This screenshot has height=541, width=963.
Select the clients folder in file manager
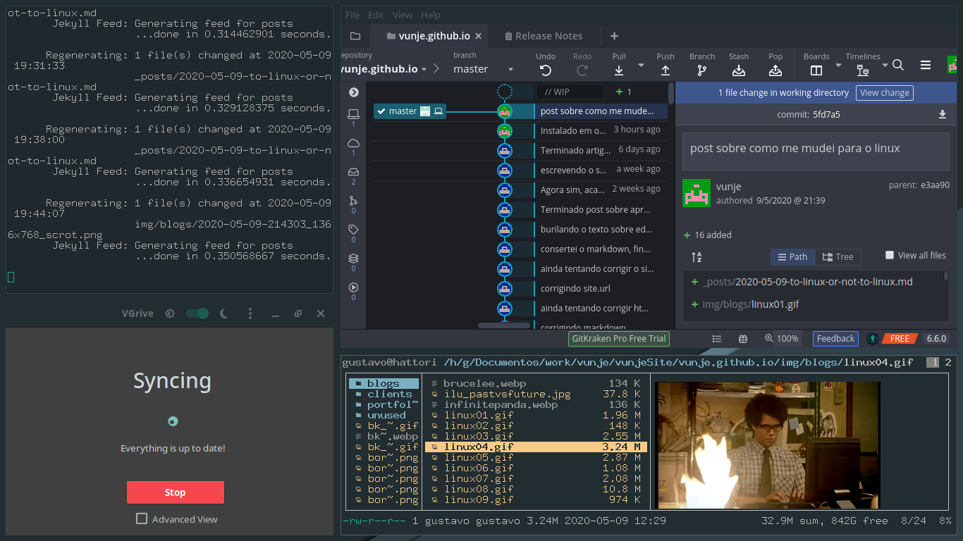384,394
